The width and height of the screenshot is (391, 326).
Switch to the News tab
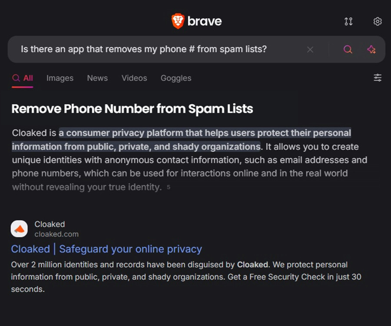coord(97,78)
